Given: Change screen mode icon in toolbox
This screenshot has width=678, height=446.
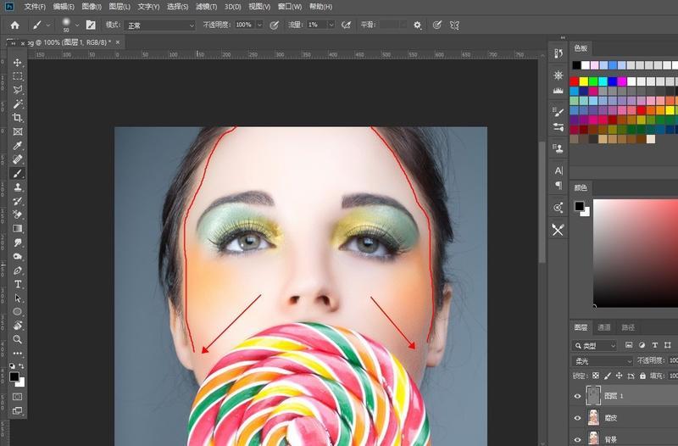Looking at the screenshot, I should (17, 410).
